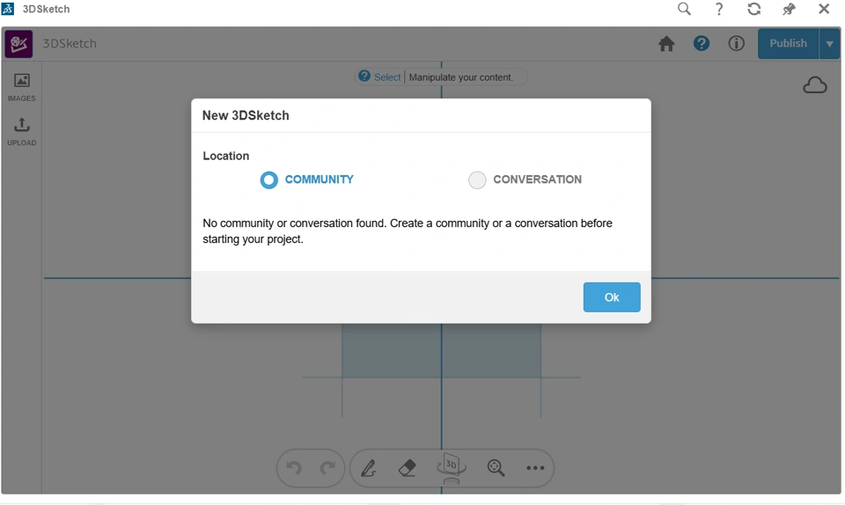The image size is (845, 505).
Task: Click the Select help link
Action: pyautogui.click(x=386, y=77)
